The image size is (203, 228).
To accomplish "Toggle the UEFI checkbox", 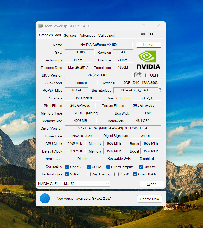I will [x=147, y=75].
